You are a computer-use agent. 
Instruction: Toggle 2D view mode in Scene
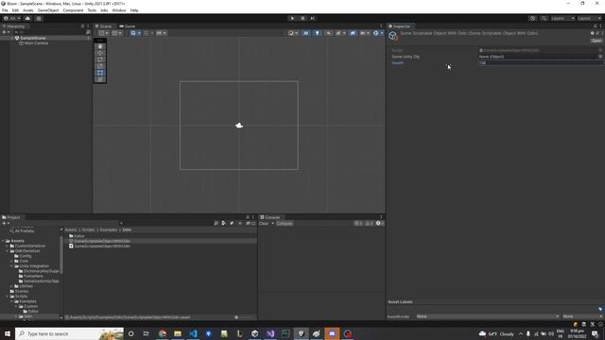point(306,33)
